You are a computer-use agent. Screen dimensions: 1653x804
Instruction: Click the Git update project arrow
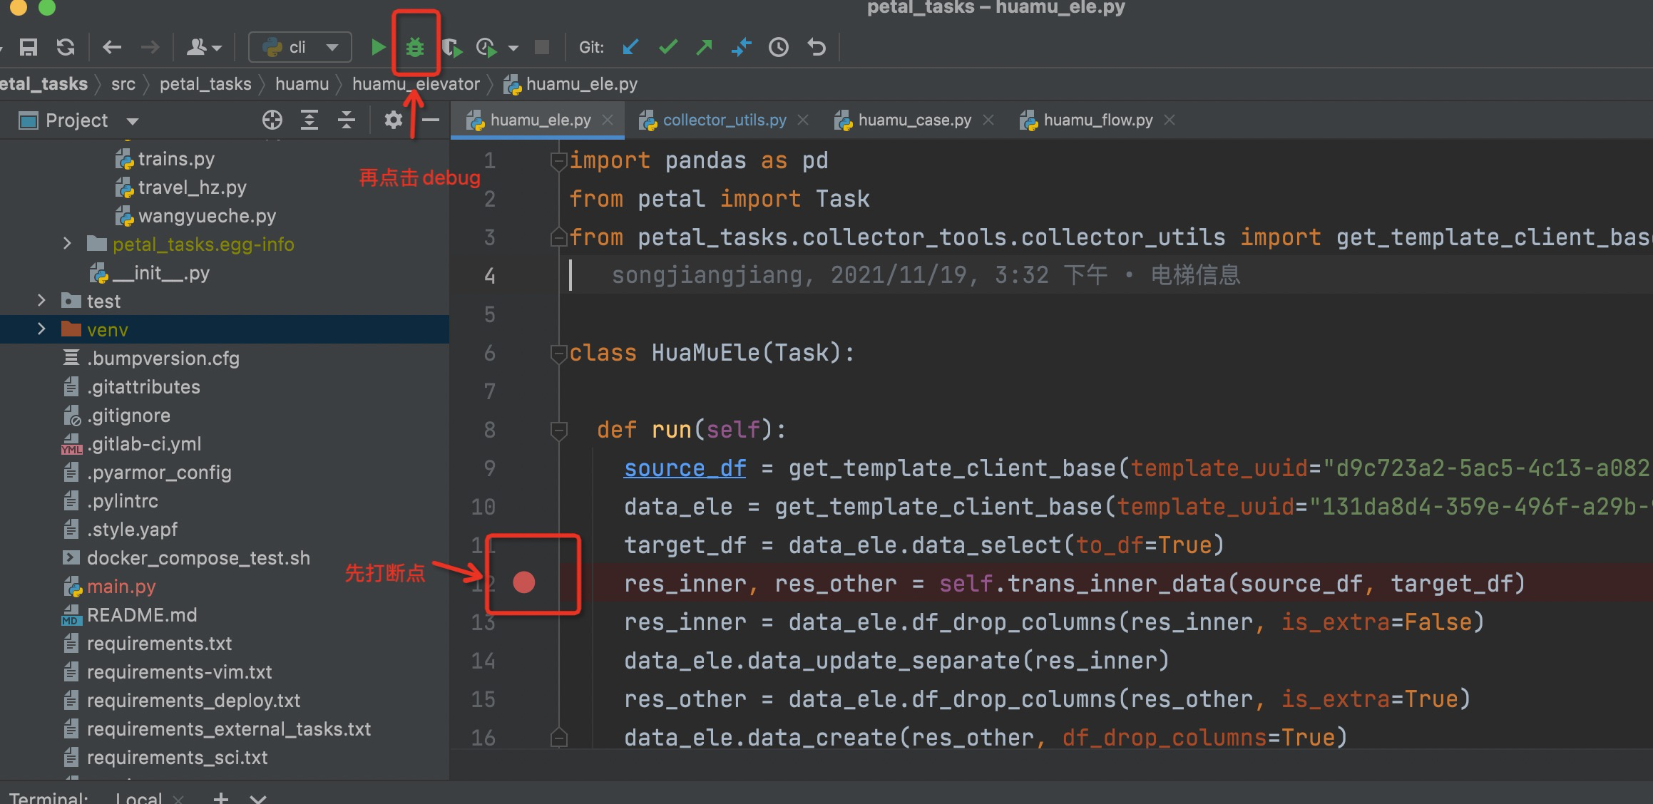pyautogui.click(x=630, y=48)
